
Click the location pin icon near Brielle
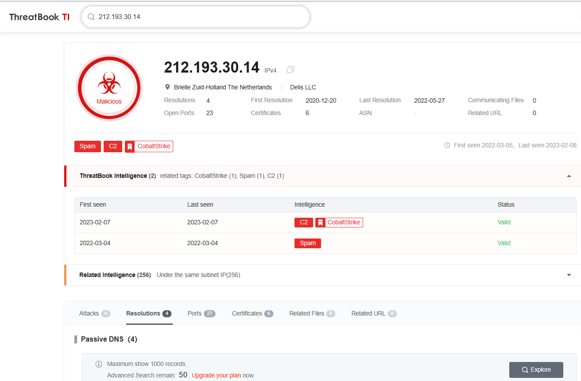point(167,87)
